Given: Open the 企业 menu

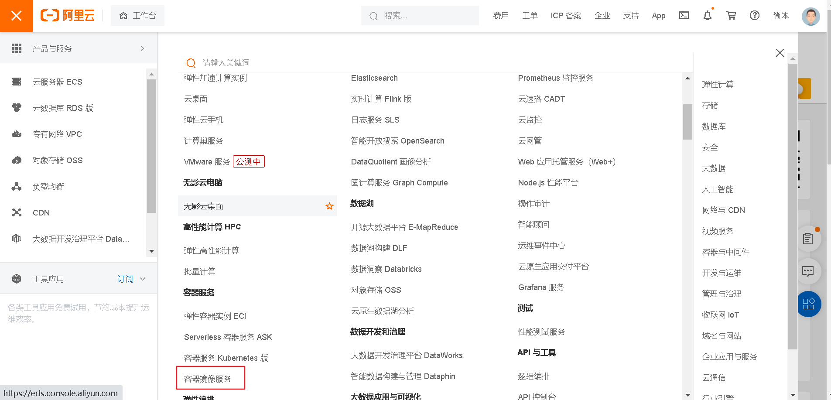Looking at the screenshot, I should (x=602, y=16).
